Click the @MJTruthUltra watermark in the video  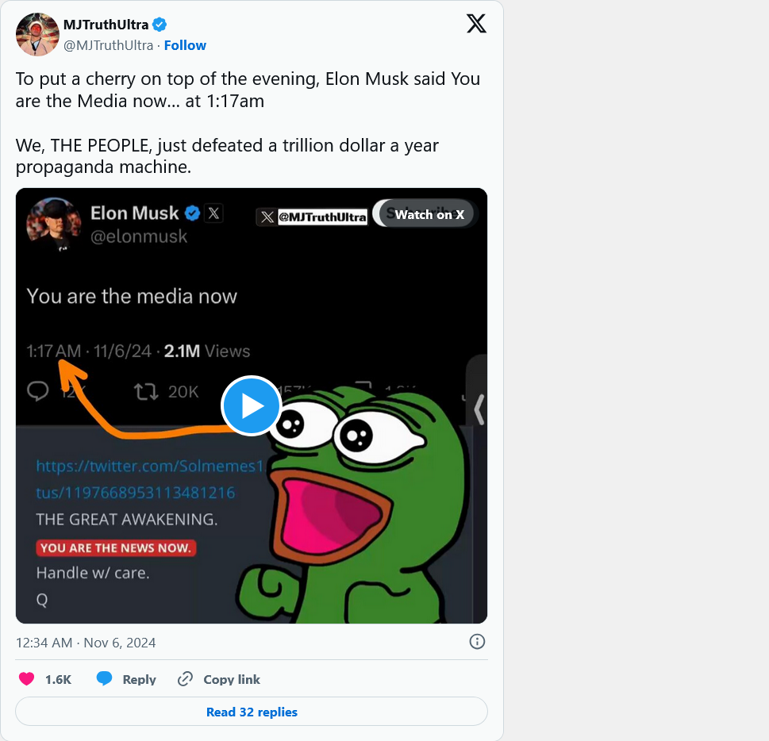(311, 216)
